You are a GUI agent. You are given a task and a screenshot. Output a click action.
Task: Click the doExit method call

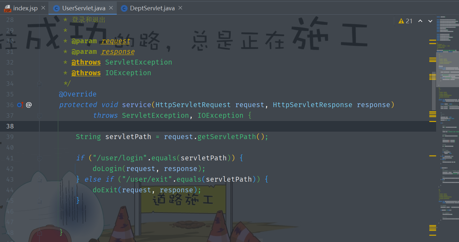tap(105, 190)
